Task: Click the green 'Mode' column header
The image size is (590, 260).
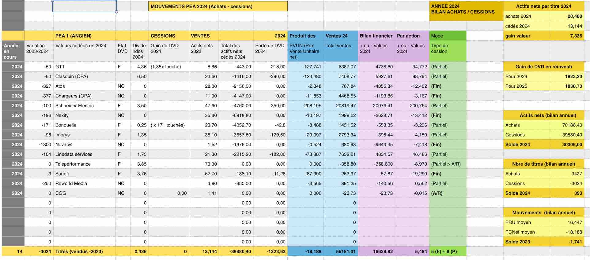Action: pyautogui.click(x=447, y=36)
